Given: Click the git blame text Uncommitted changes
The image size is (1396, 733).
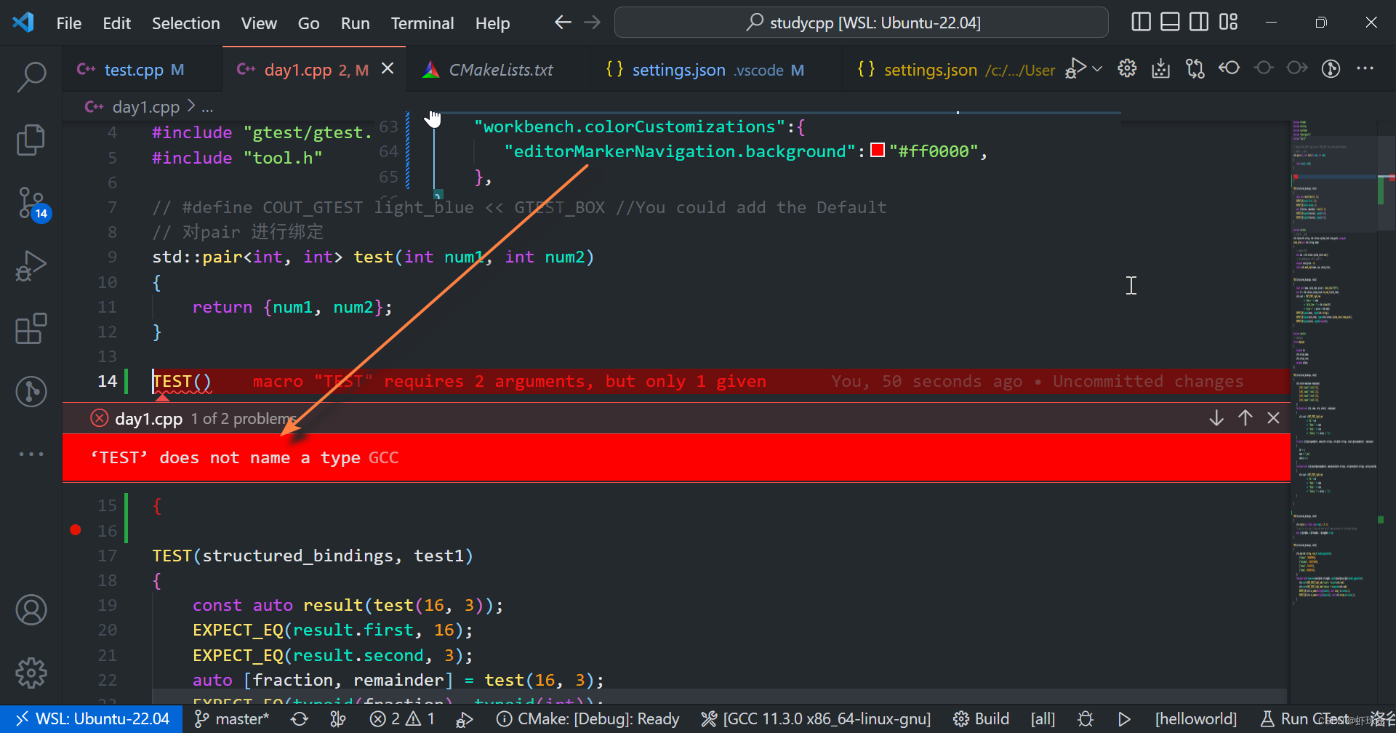Looking at the screenshot, I should tap(1148, 381).
